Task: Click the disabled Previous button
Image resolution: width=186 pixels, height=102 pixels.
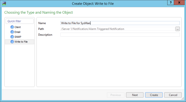Action: [116, 95]
